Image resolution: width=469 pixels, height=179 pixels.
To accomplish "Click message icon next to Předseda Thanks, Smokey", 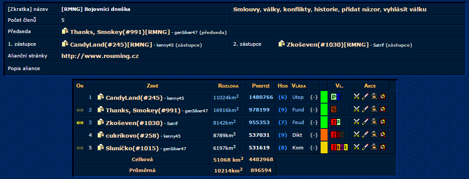I will [x=65, y=31].
